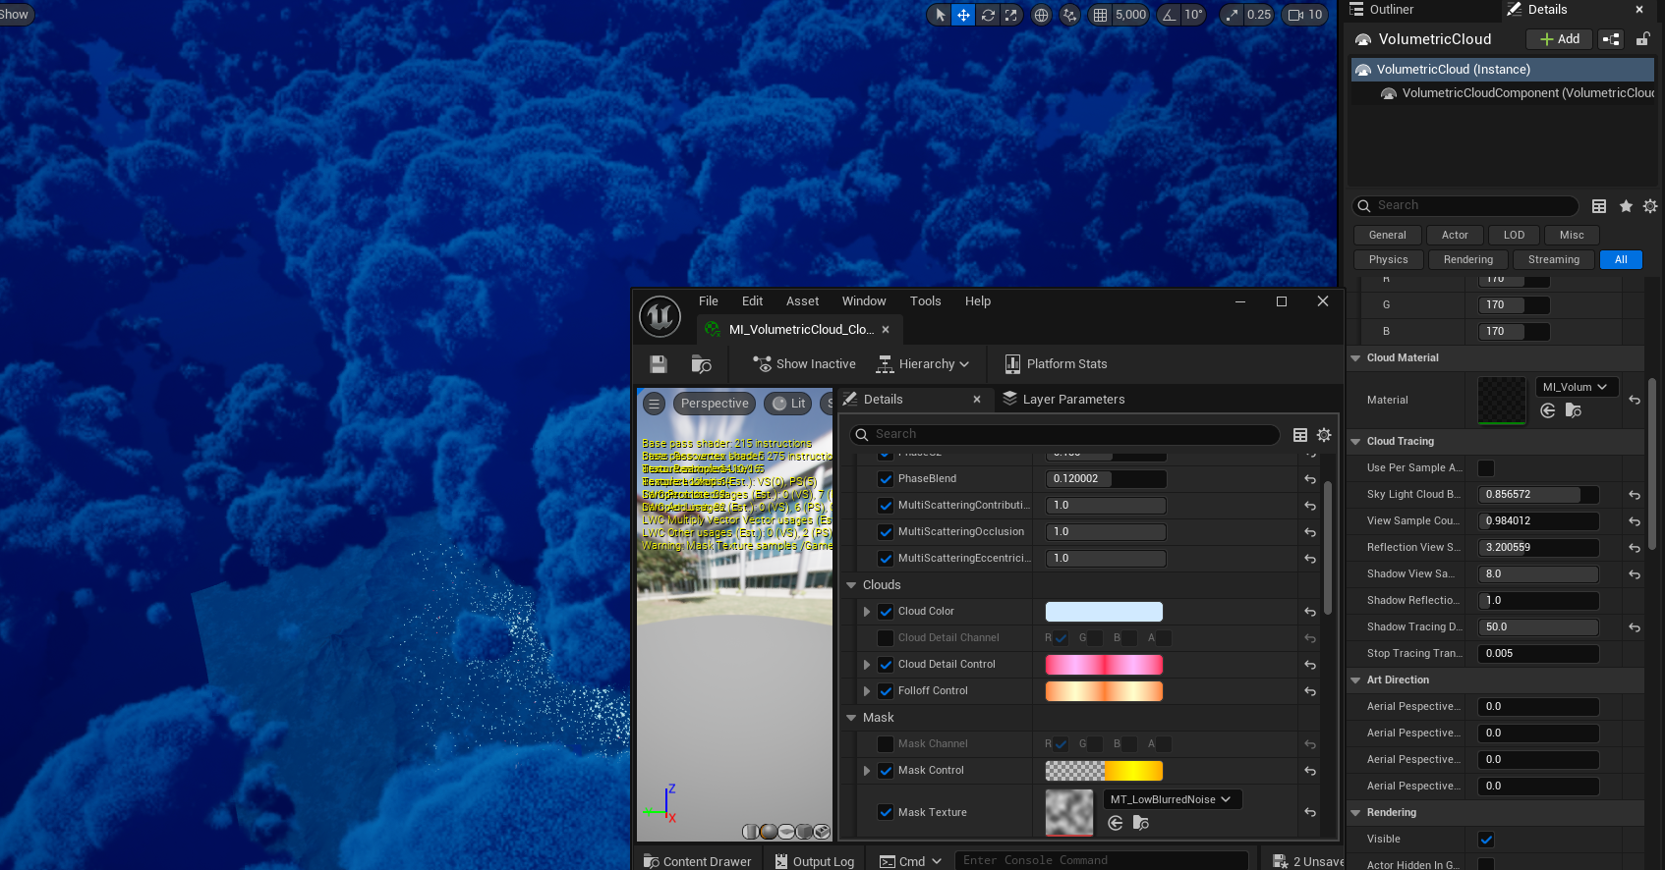The image size is (1665, 870).
Task: Open blueprint/script hierarchy icon next to Add
Action: point(1611,39)
